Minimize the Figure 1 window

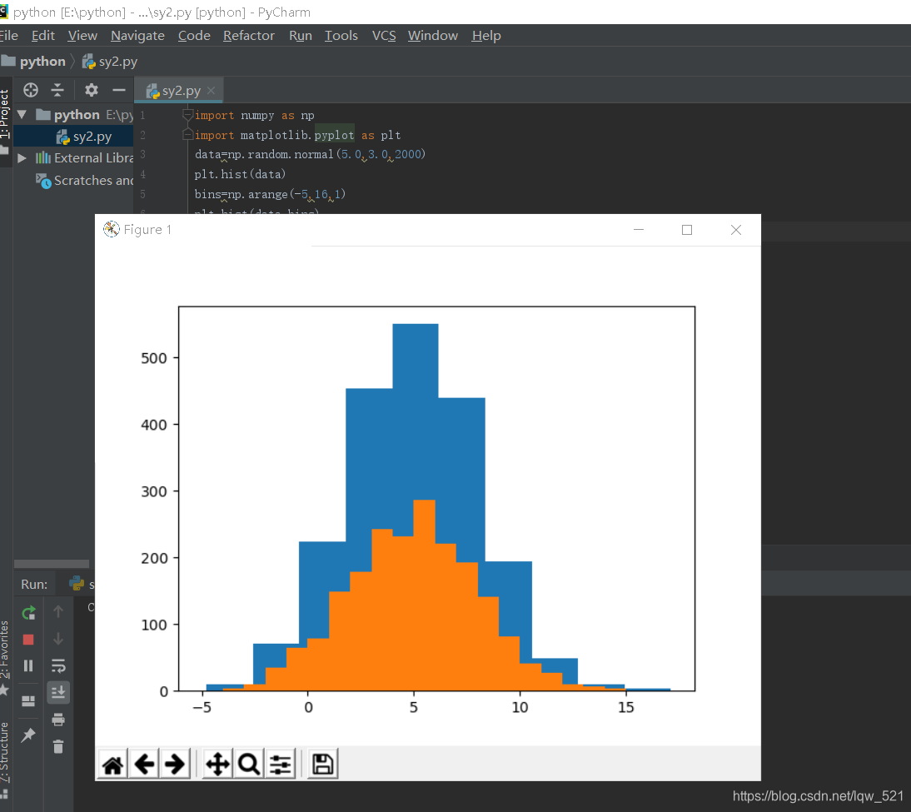coord(639,230)
